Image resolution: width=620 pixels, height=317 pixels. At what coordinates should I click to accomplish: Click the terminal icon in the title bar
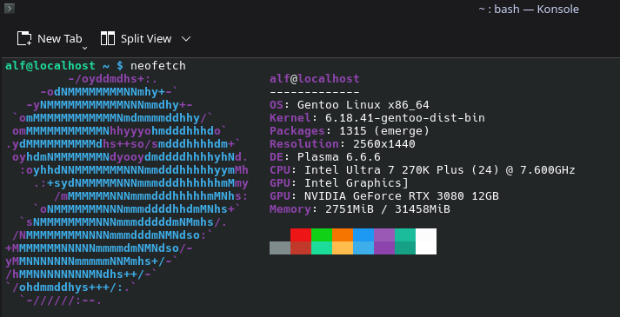(10, 9)
